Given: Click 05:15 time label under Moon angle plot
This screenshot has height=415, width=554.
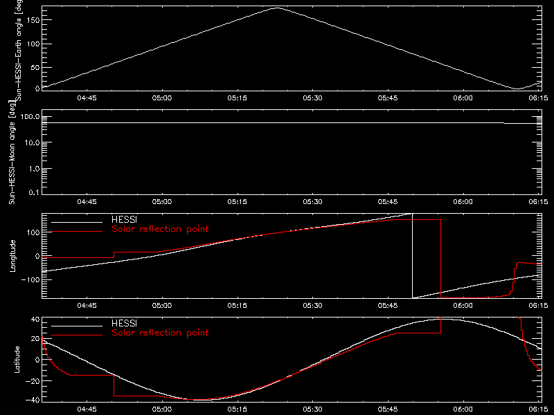Looking at the screenshot, I should coord(238,201).
